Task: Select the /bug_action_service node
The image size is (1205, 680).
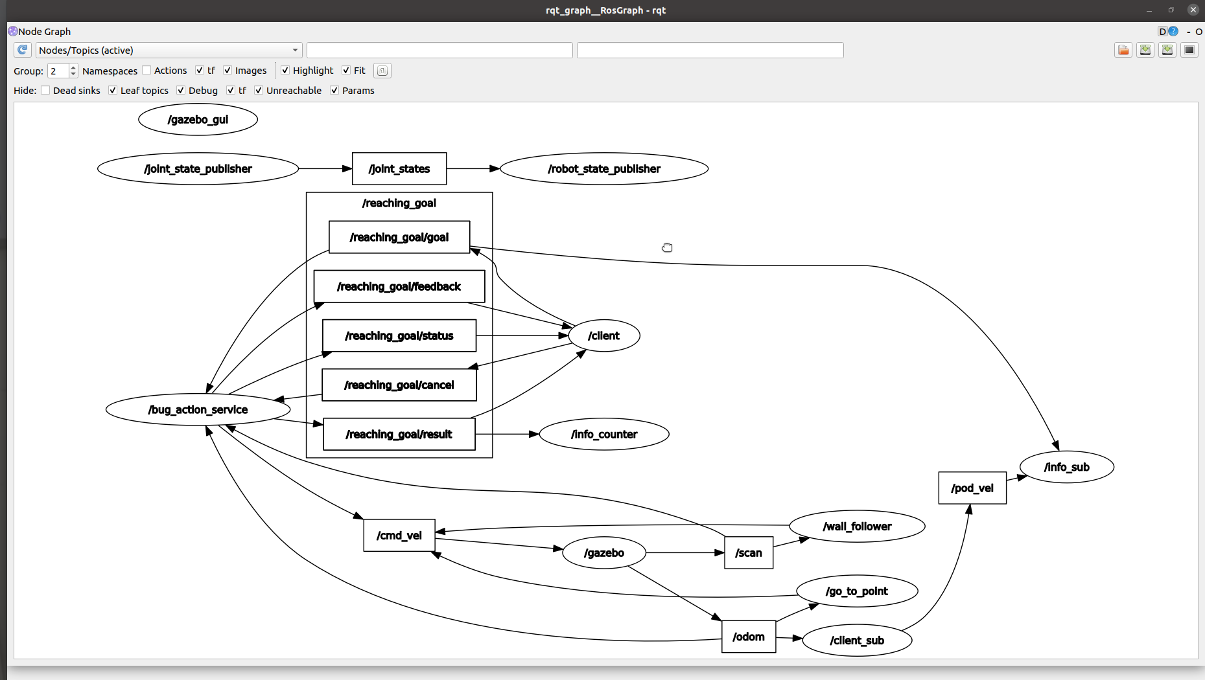Action: tap(198, 409)
